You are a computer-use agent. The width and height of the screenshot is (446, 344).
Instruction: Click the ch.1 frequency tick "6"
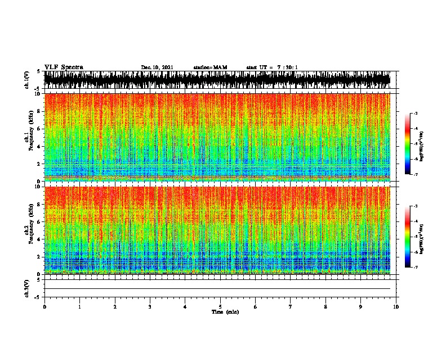coord(39,129)
